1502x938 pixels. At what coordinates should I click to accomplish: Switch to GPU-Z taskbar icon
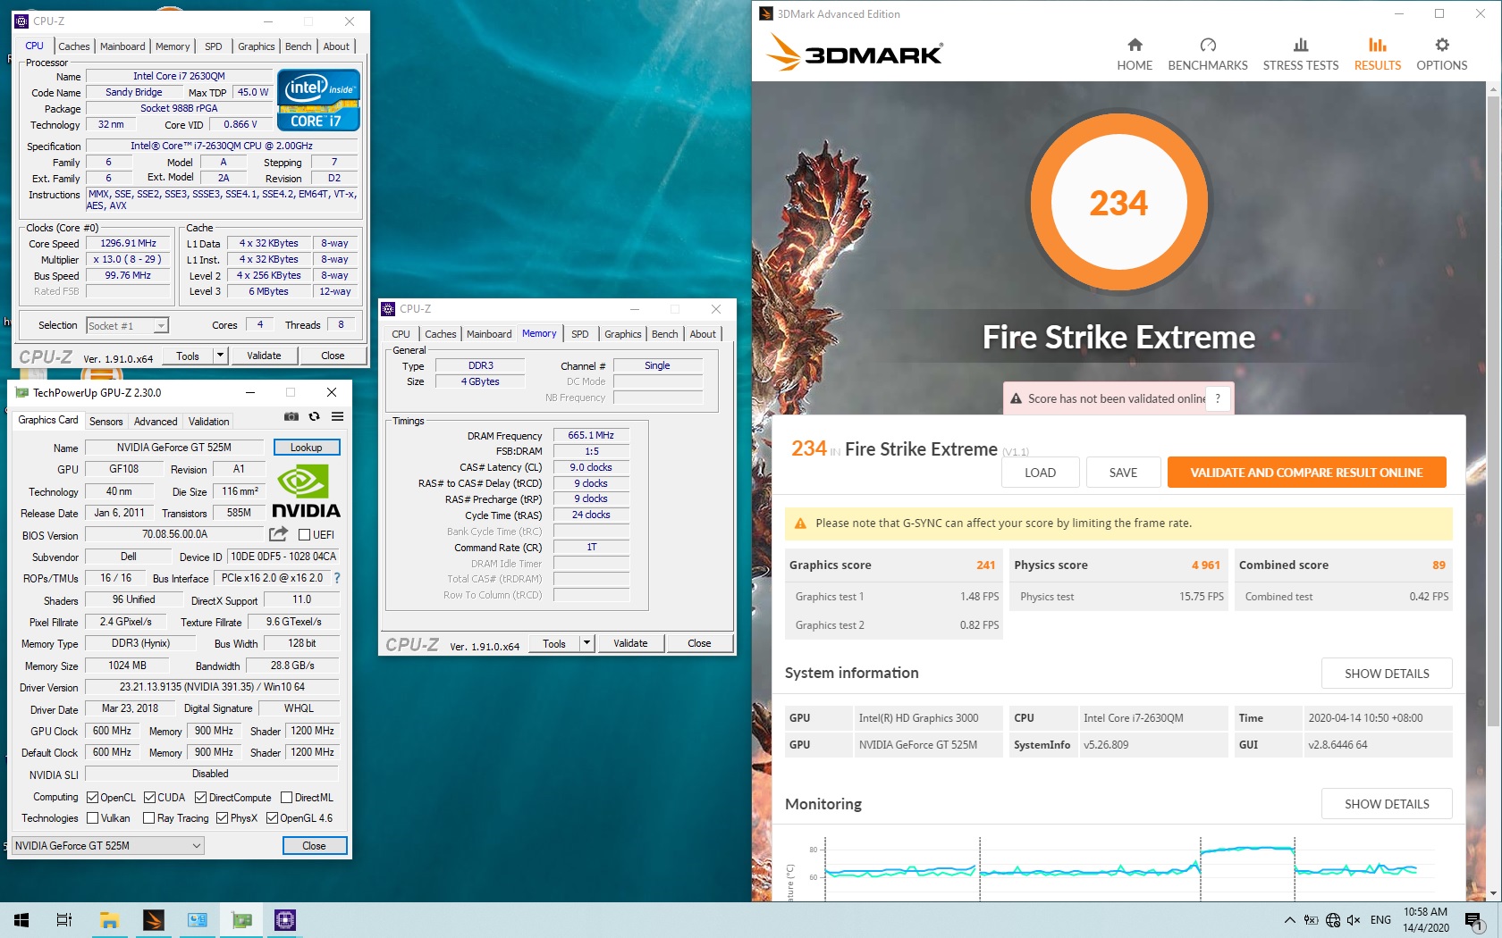[241, 919]
